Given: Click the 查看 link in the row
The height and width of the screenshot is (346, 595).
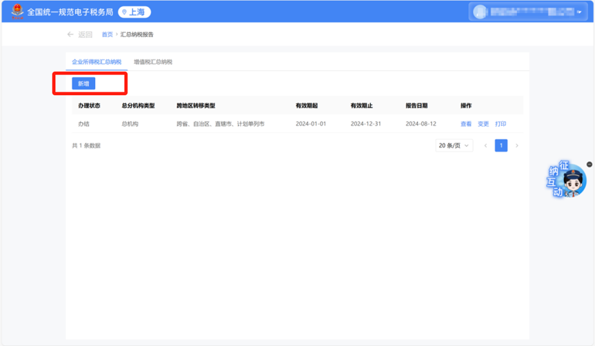Looking at the screenshot, I should pyautogui.click(x=466, y=124).
